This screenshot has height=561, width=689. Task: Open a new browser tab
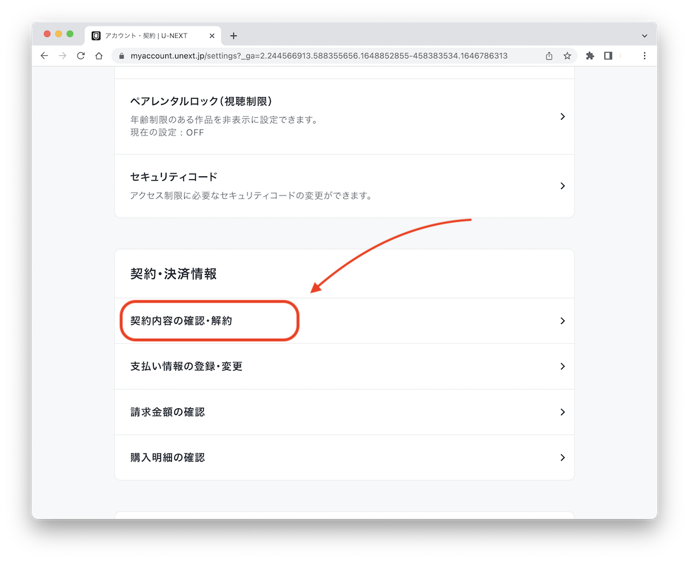click(x=233, y=36)
